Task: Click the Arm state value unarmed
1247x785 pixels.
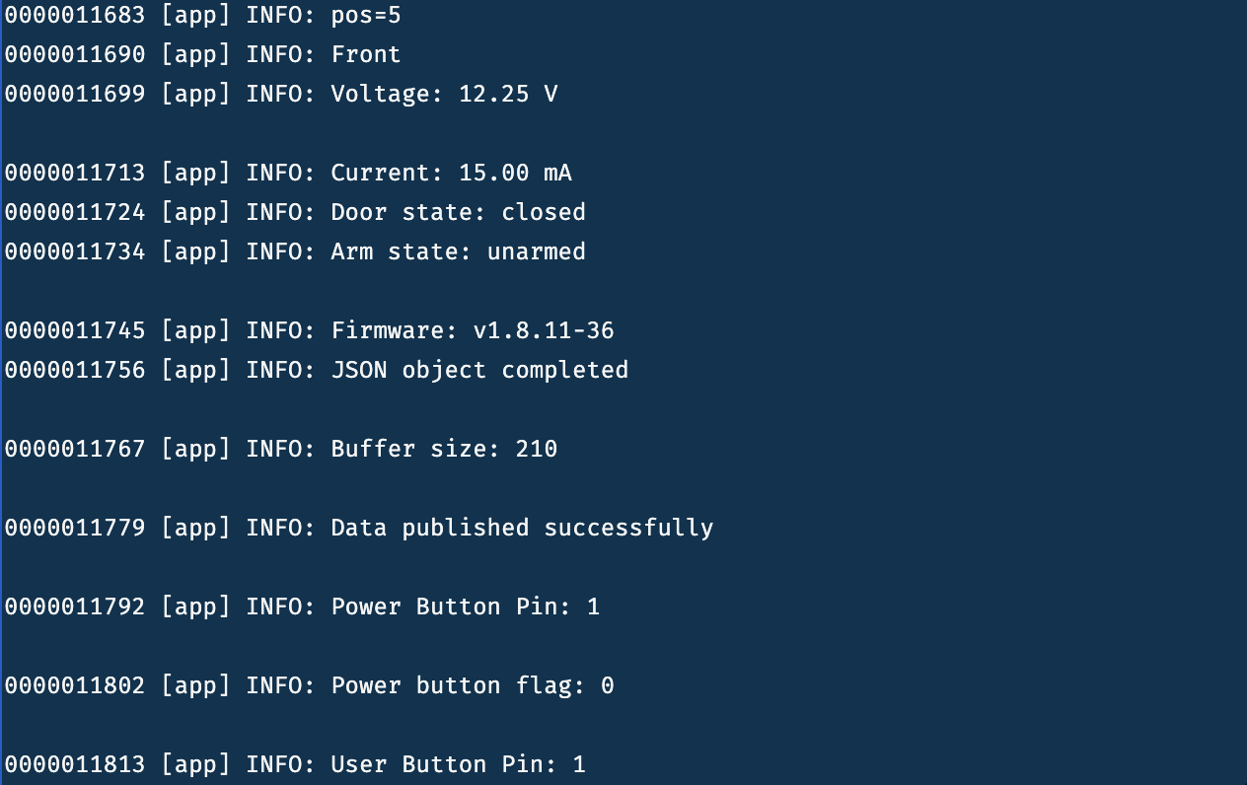Action: click(537, 252)
